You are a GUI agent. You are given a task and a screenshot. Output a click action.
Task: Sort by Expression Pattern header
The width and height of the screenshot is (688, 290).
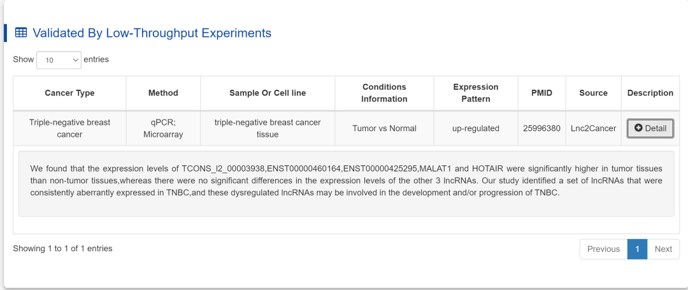(476, 93)
